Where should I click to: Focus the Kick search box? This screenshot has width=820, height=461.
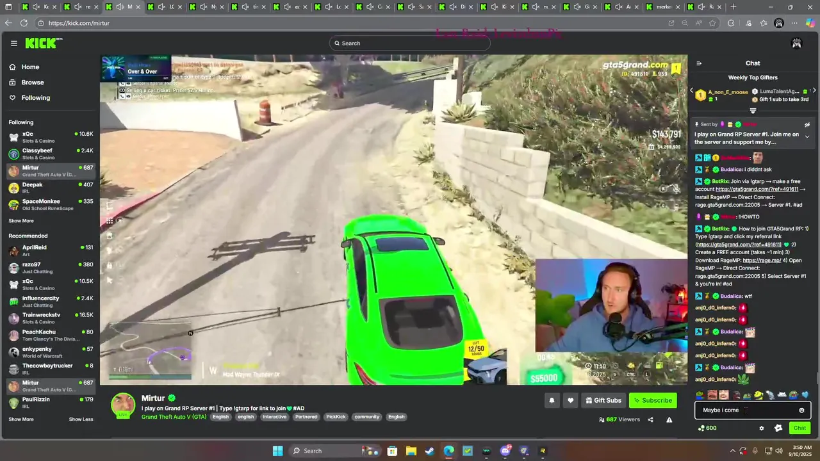410,43
